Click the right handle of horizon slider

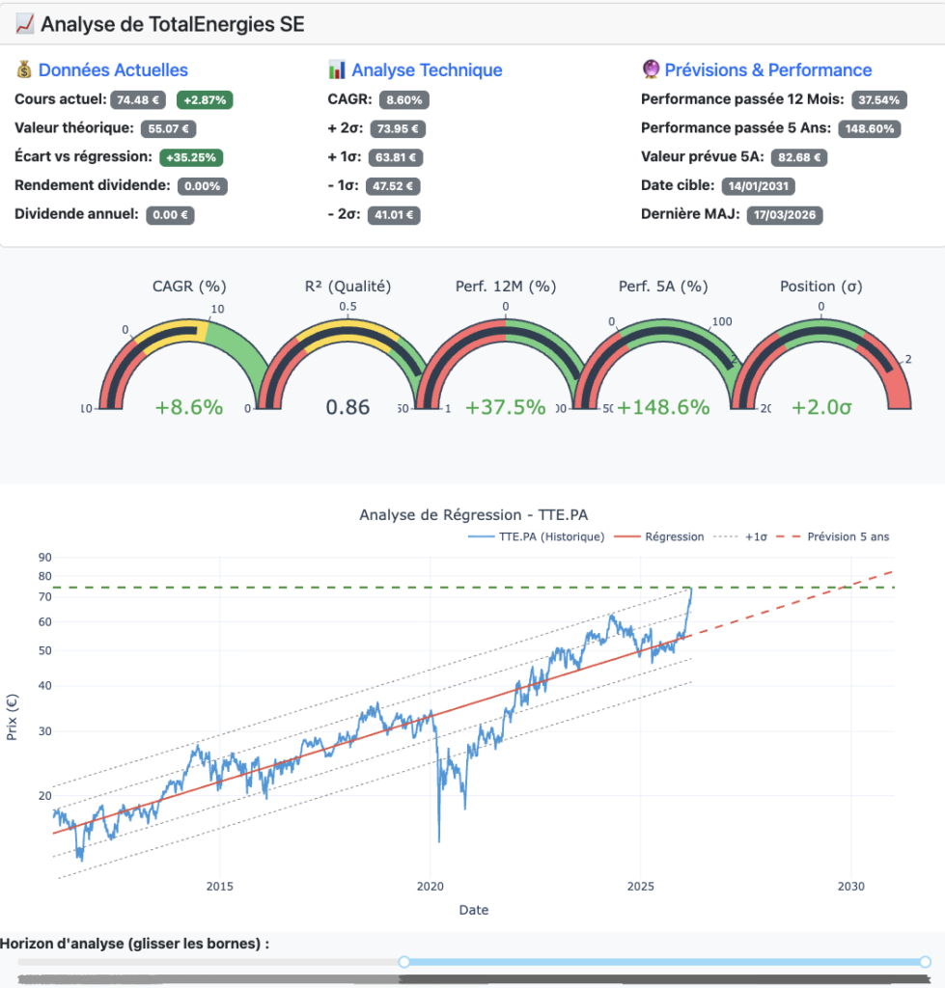pyautogui.click(x=925, y=961)
